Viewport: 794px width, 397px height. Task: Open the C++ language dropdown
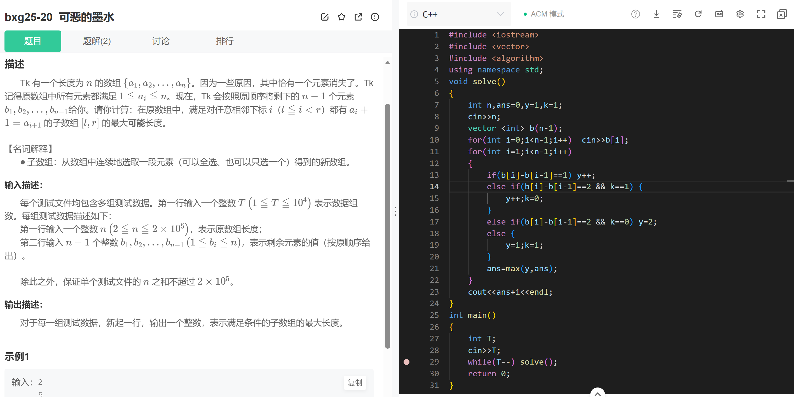pyautogui.click(x=459, y=14)
